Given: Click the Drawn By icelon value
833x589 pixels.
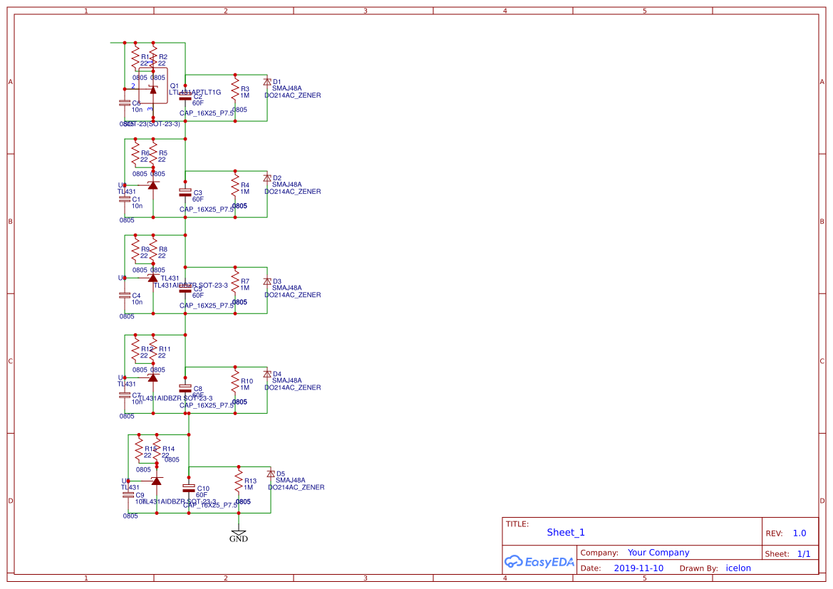Looking at the screenshot, I should [738, 568].
